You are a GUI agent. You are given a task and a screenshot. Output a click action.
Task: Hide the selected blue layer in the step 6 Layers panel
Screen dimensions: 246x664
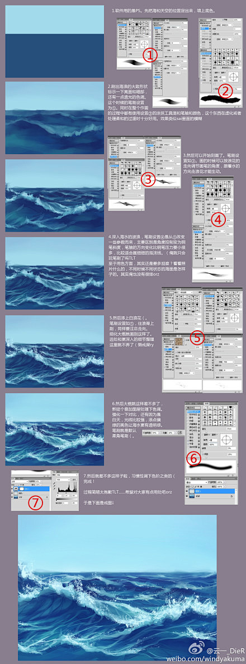187,491
